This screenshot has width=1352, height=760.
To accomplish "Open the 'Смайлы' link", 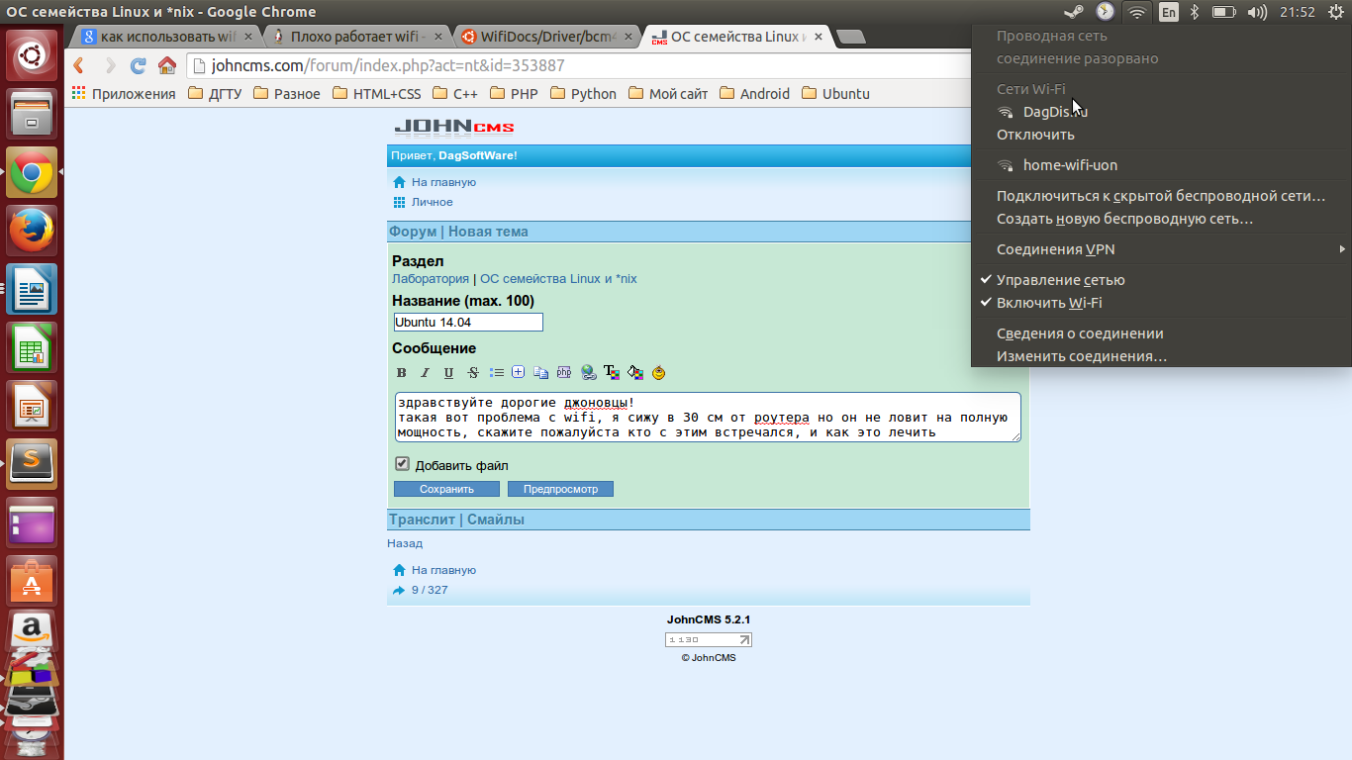I will coord(496,520).
